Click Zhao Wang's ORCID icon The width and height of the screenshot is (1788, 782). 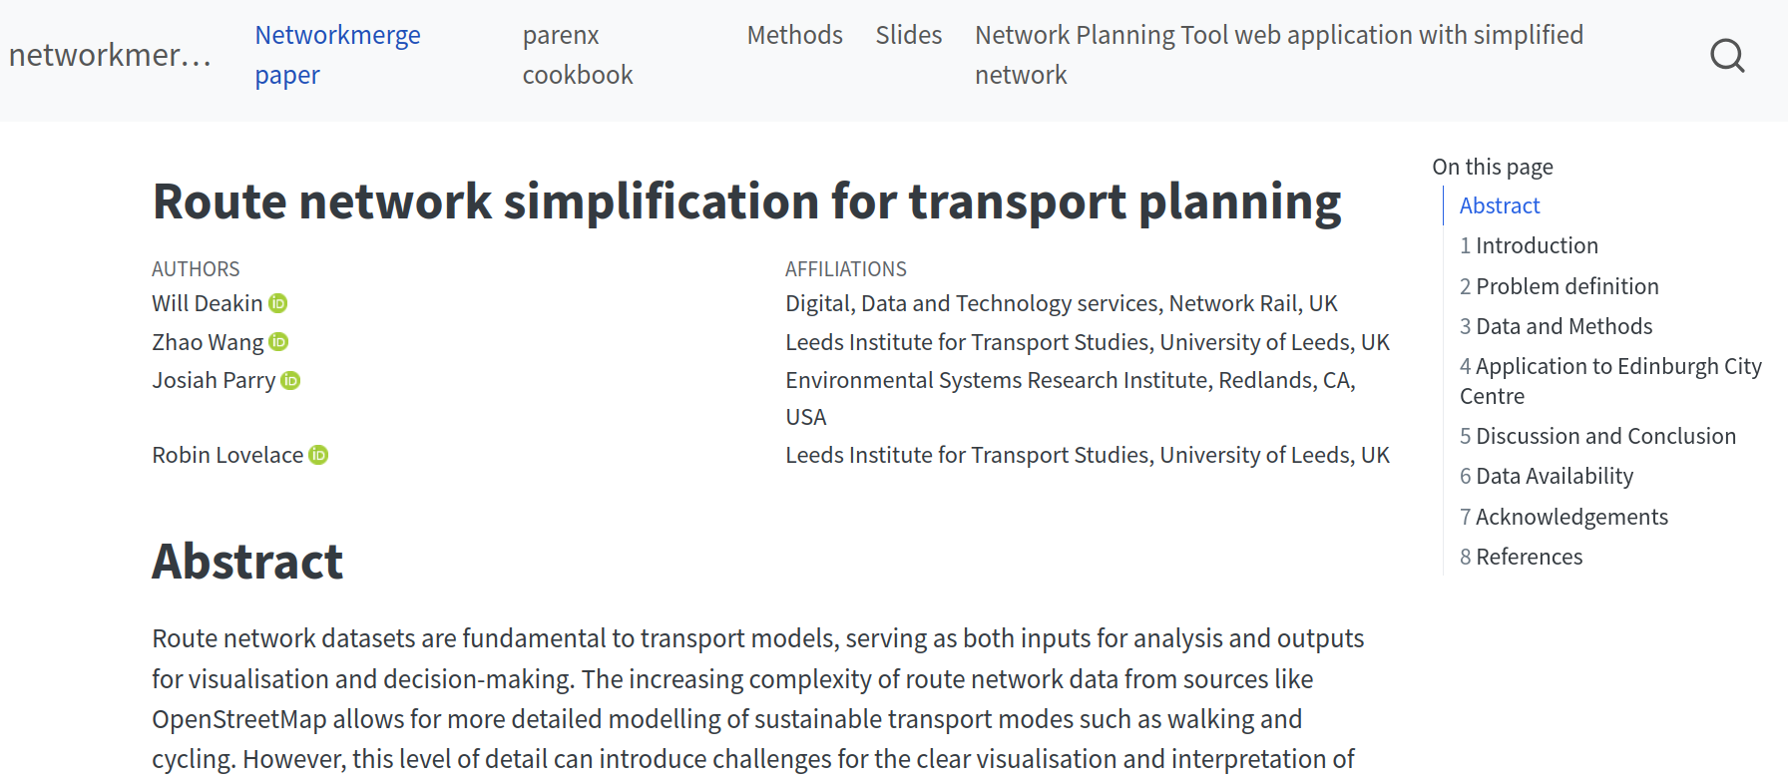(x=279, y=342)
